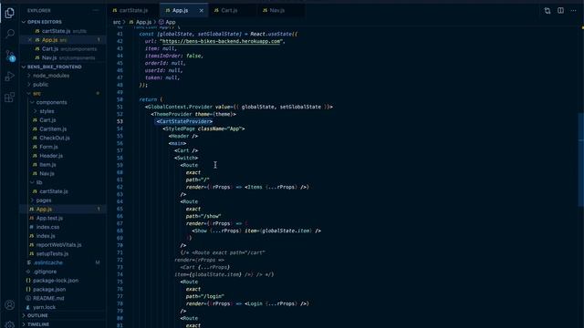Expand the Outline section
Screen dimensions: 584x328
37,315
